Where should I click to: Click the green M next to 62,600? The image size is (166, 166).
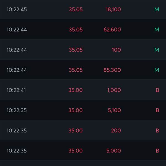click(x=157, y=30)
